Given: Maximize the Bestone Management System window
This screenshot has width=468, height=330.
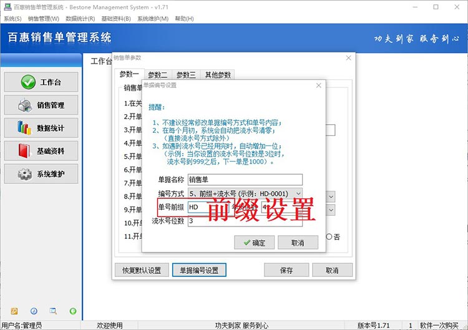Looking at the screenshot, I should coord(436,7).
